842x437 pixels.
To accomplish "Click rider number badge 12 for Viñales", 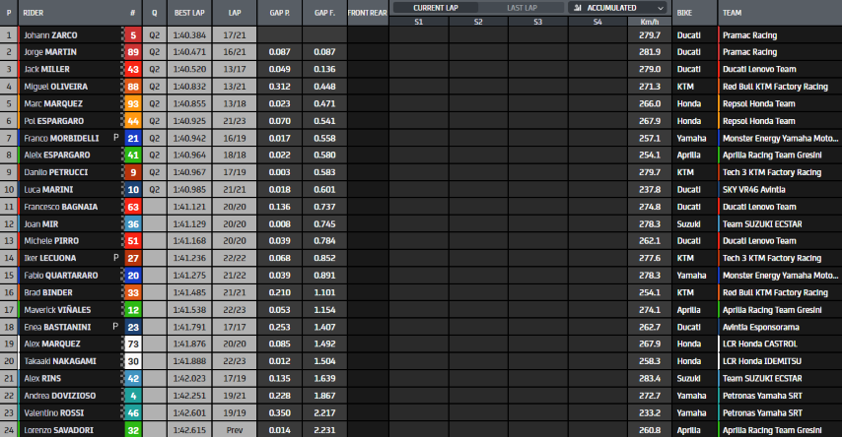I will [133, 310].
